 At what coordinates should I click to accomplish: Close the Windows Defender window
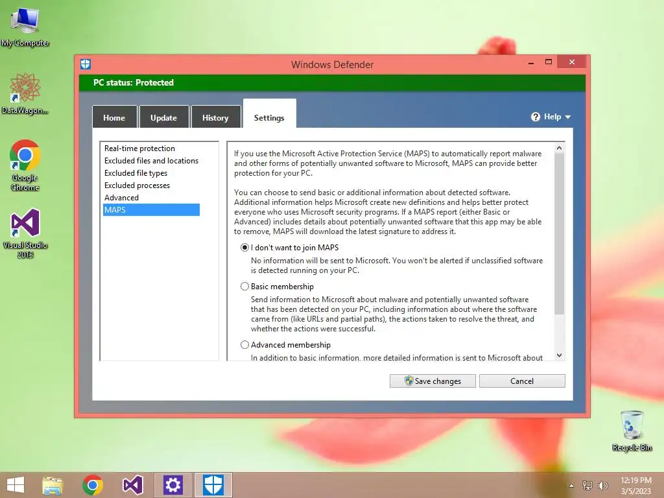(x=572, y=62)
